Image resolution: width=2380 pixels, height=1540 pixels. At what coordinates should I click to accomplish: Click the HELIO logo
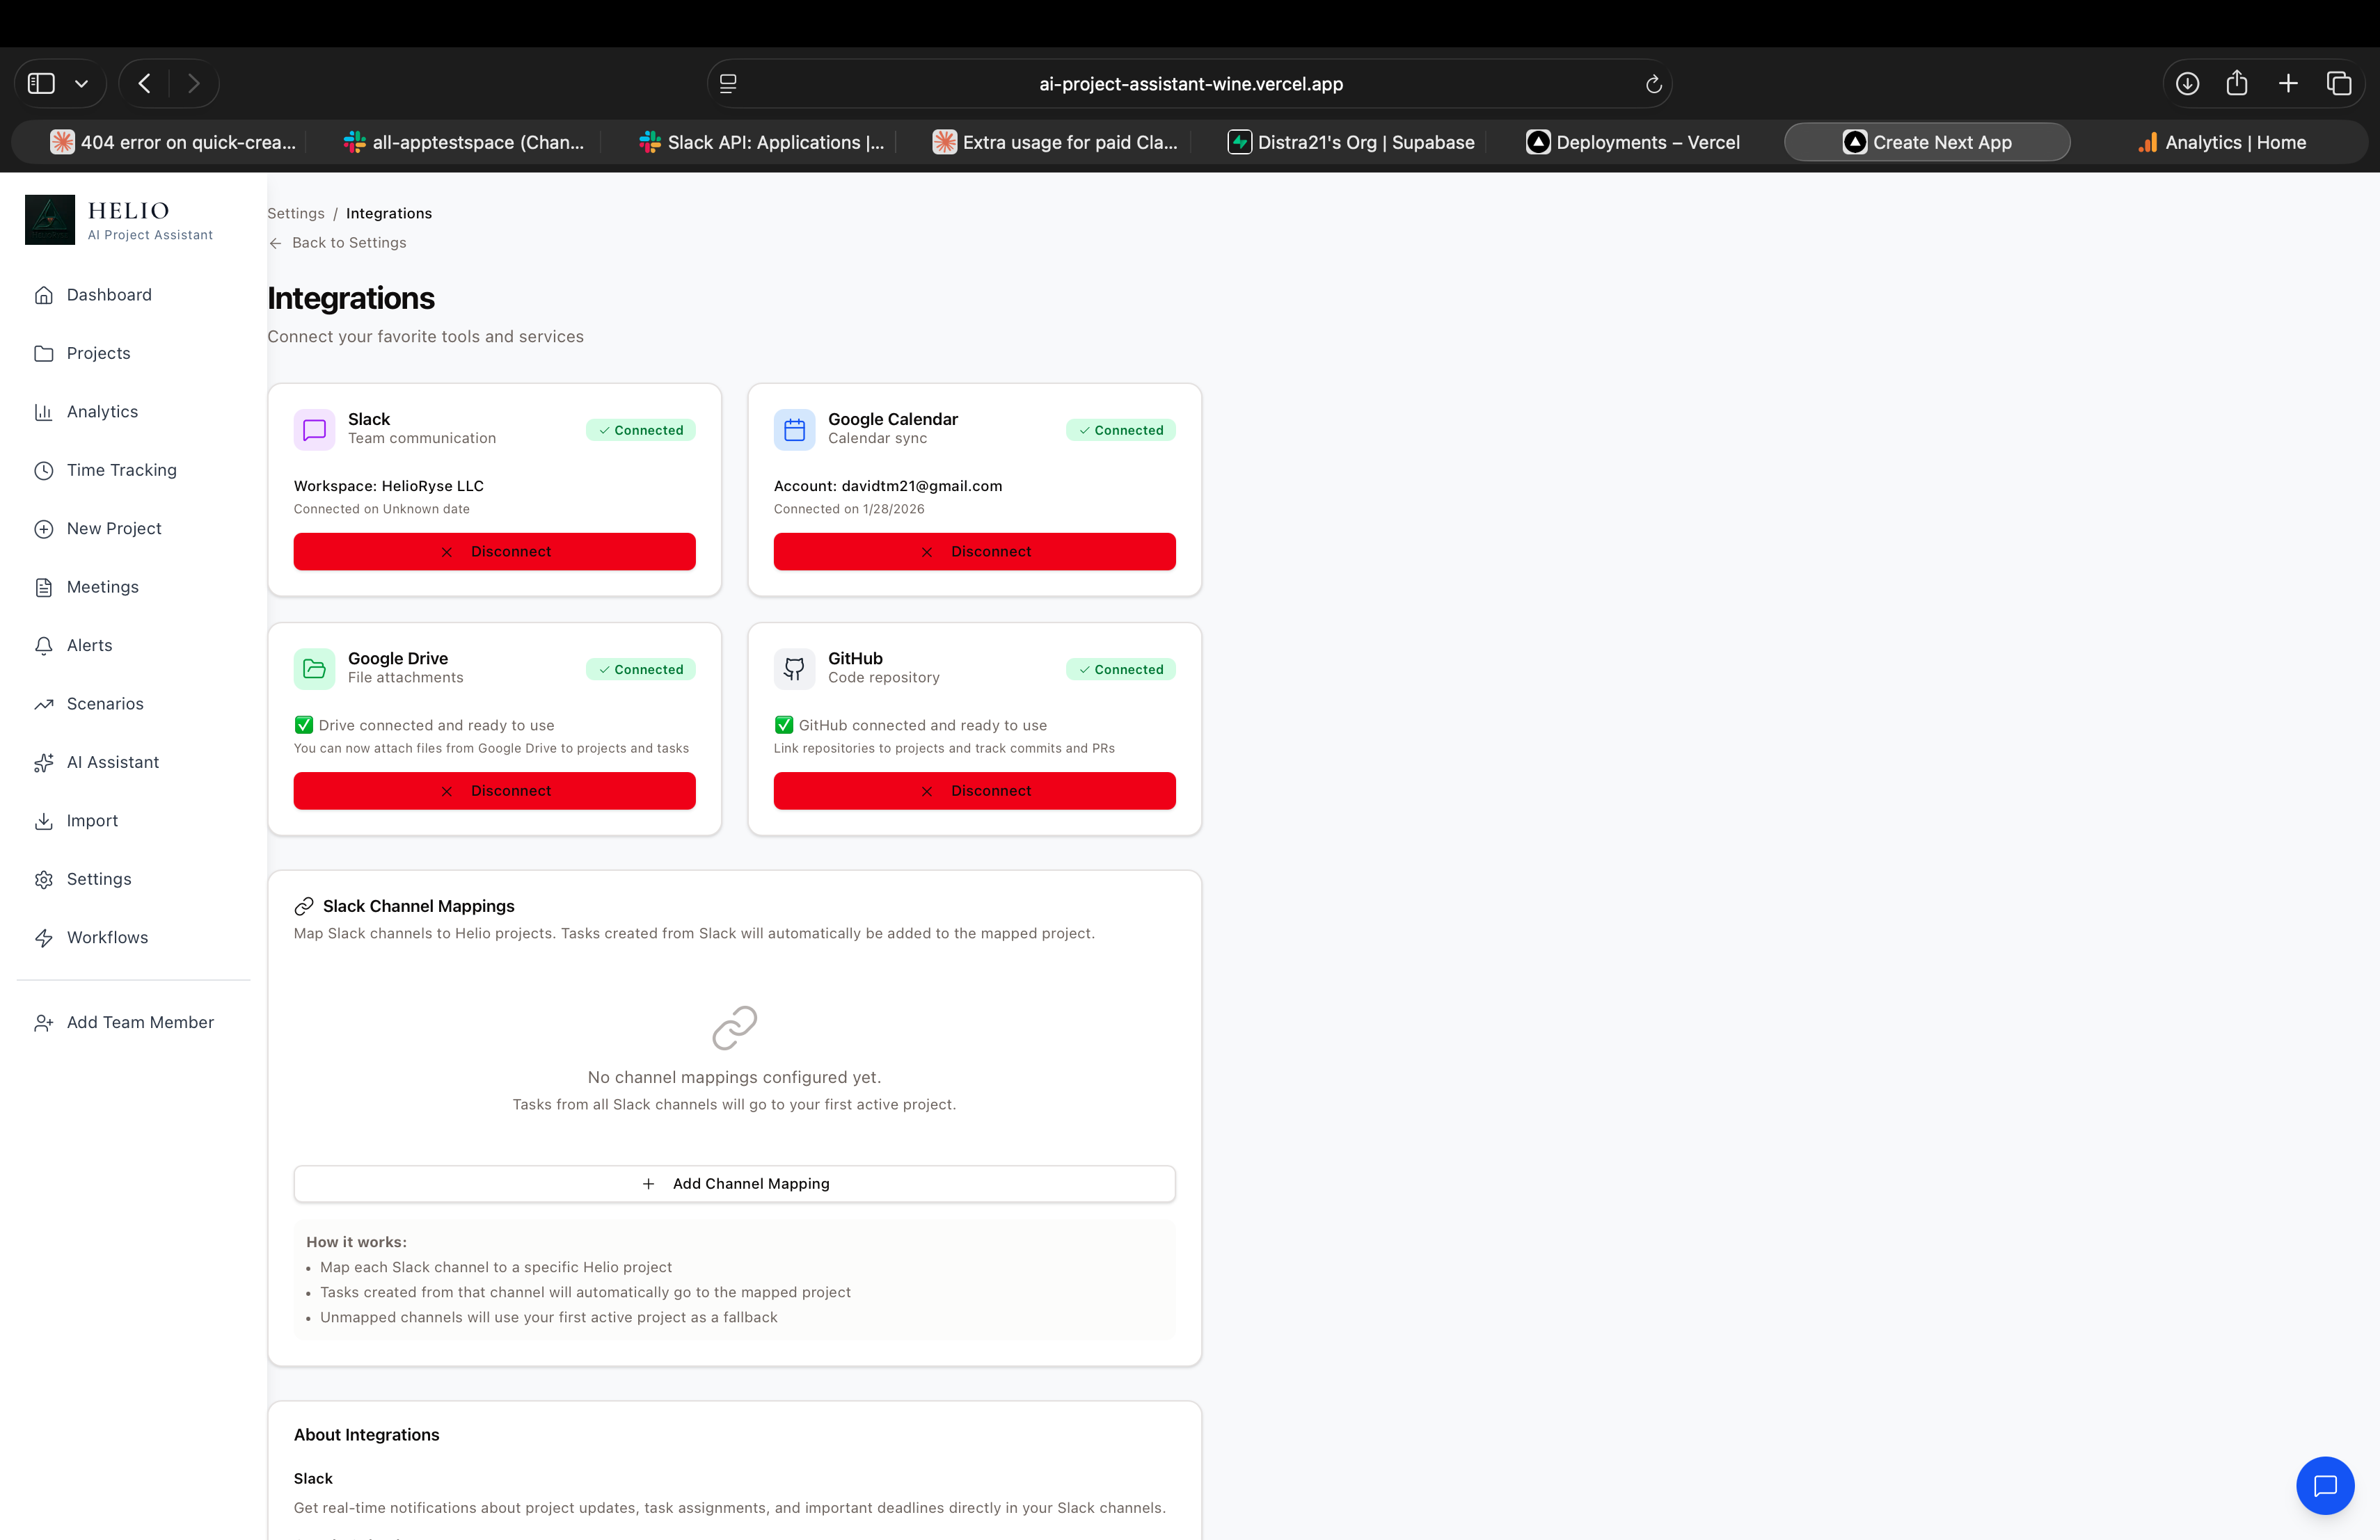click(49, 219)
